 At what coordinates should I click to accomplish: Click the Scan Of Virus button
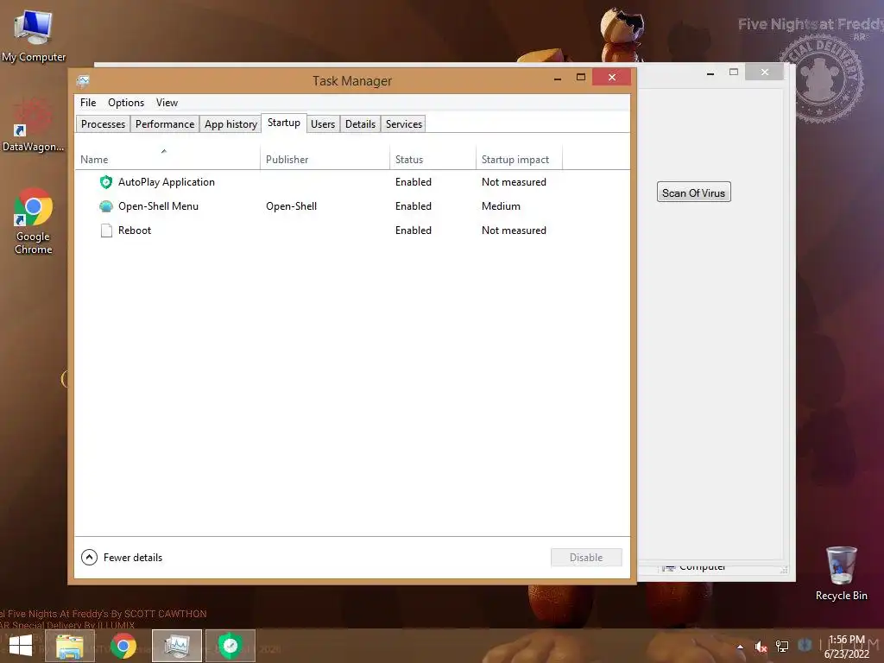pyautogui.click(x=693, y=193)
